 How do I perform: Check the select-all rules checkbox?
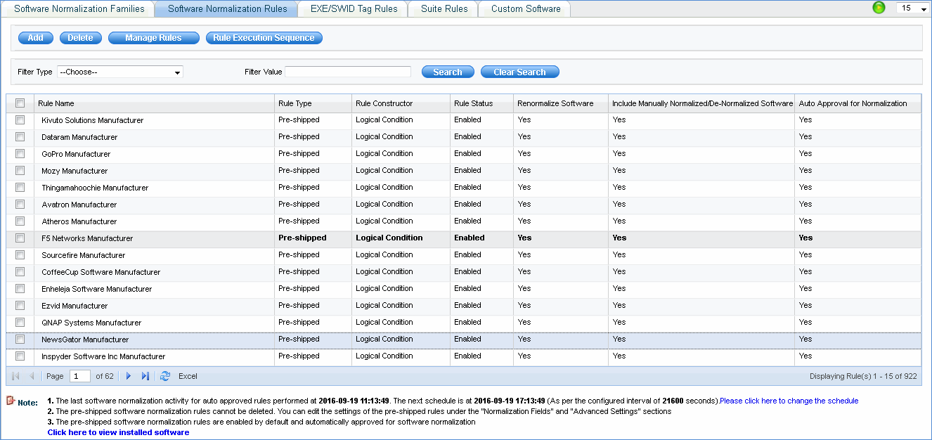pos(20,103)
